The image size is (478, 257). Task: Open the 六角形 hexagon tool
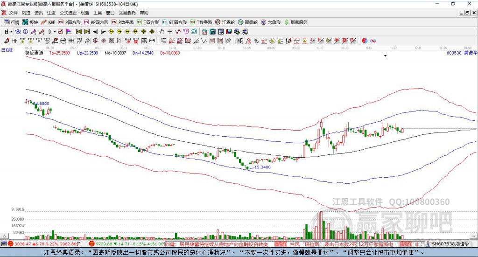271,22
